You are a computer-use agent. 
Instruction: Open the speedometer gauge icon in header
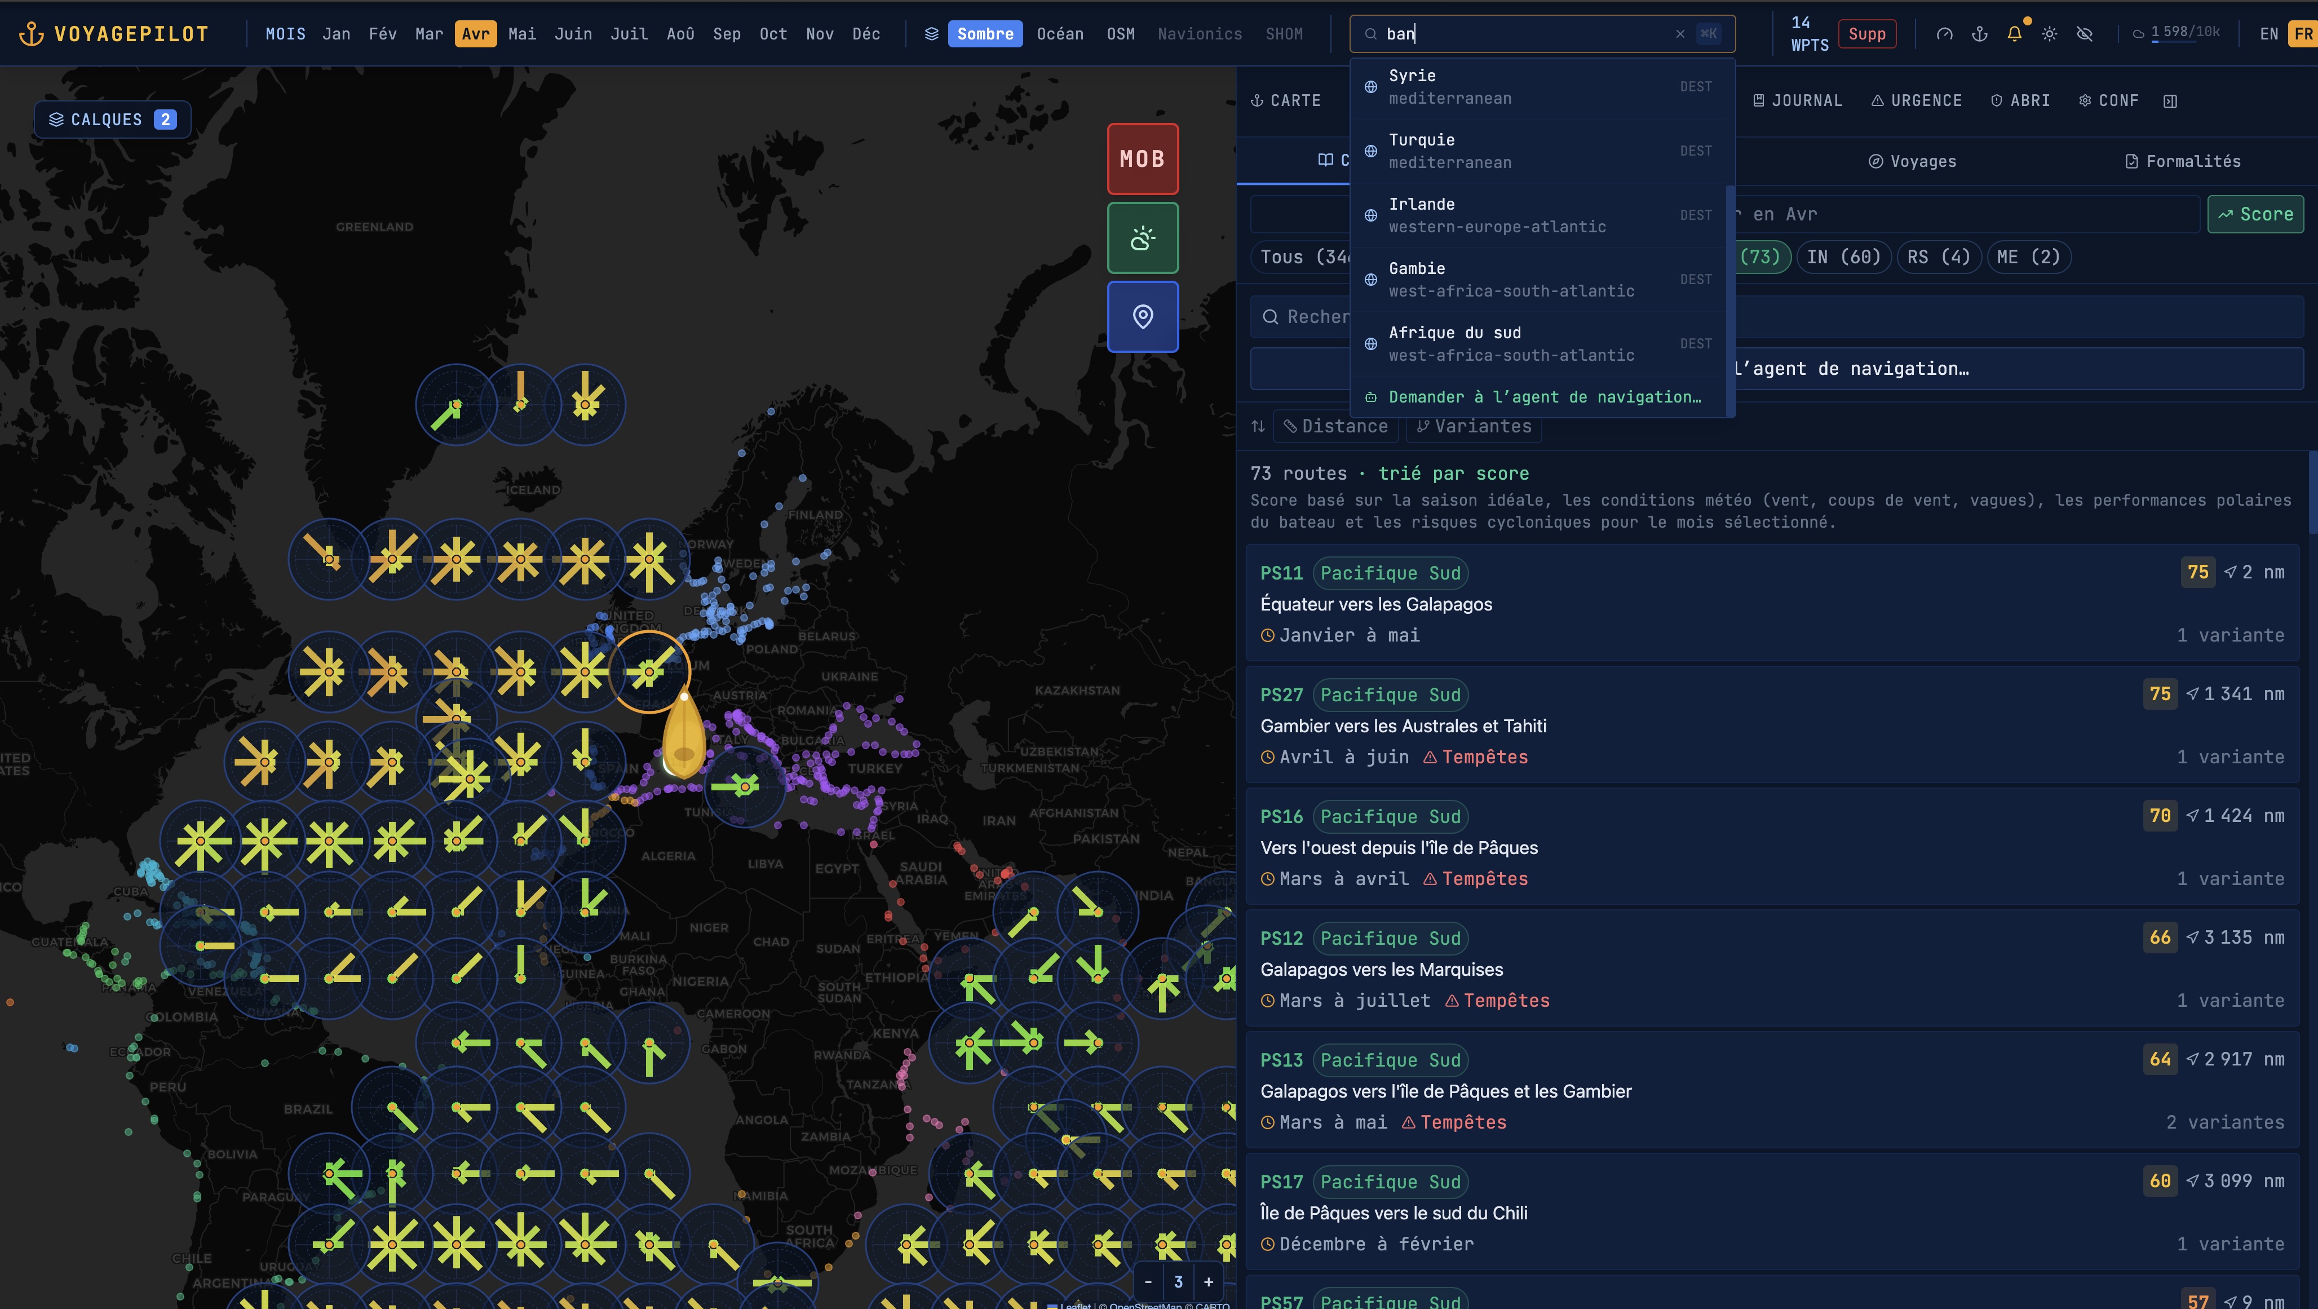click(x=1945, y=34)
